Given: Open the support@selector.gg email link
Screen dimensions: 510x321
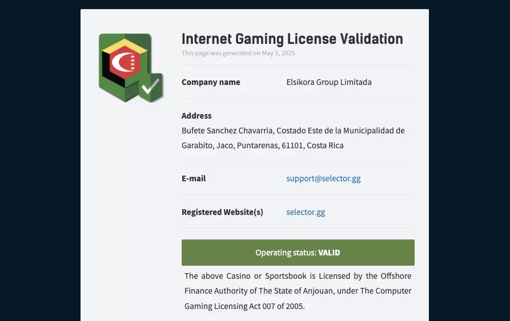Looking at the screenshot, I should (x=323, y=178).
